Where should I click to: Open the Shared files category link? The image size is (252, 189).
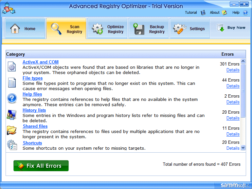35,126
